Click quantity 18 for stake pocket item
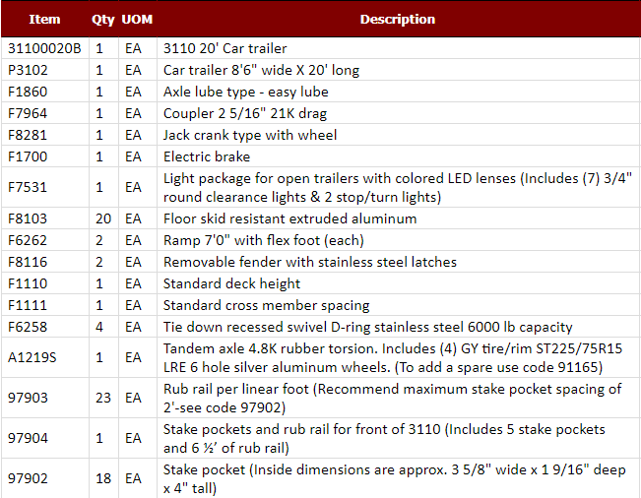This screenshot has height=498, width=641. [x=102, y=478]
